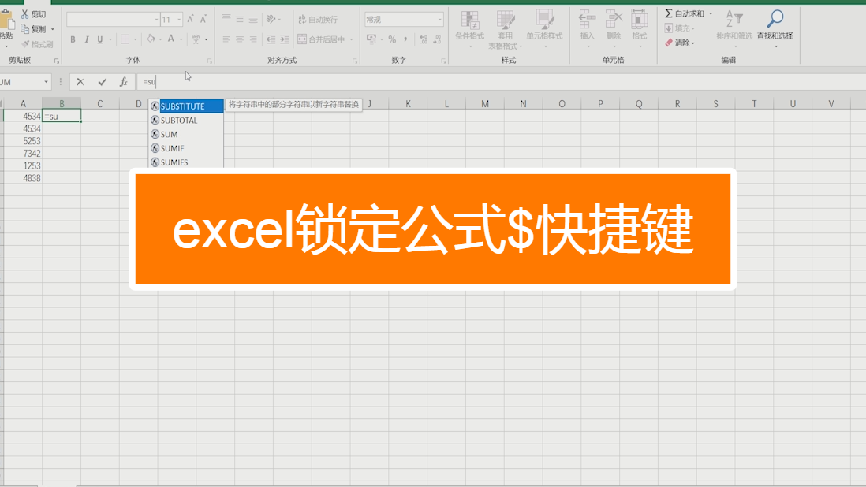
Task: Toggle Underline formatting
Action: click(x=100, y=39)
